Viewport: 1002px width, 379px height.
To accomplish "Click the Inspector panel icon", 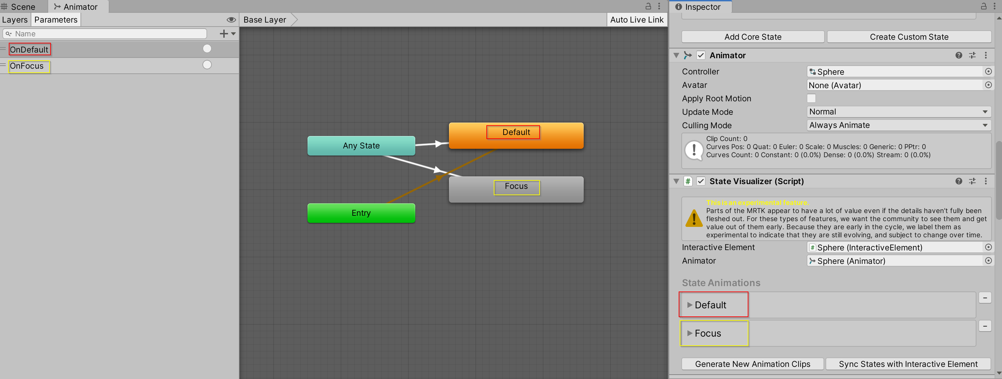I will point(680,8).
